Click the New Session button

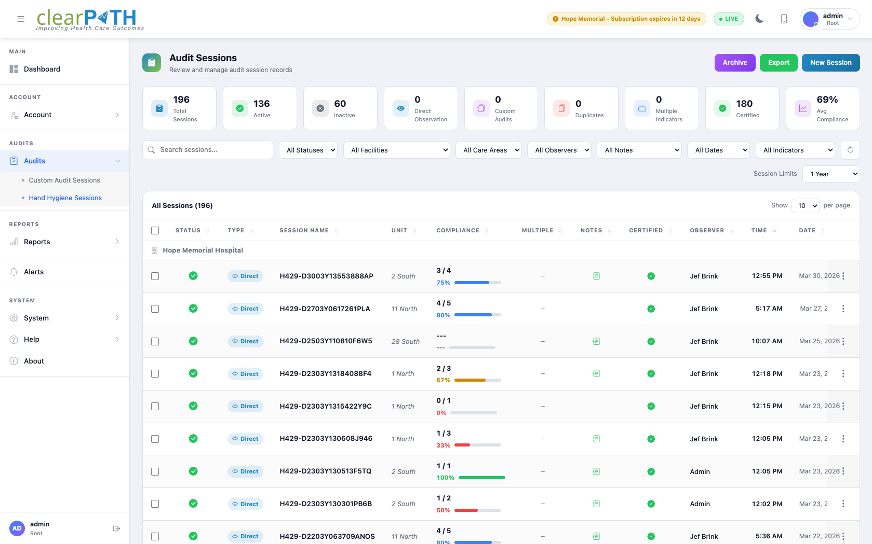pyautogui.click(x=830, y=62)
